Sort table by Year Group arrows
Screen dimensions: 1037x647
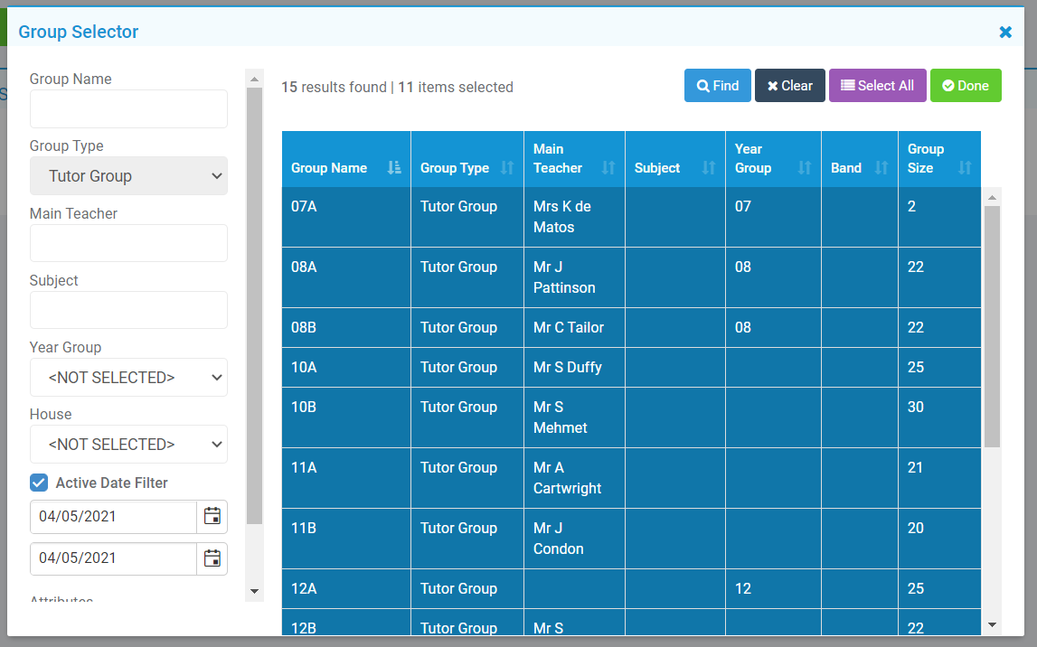[x=805, y=168]
